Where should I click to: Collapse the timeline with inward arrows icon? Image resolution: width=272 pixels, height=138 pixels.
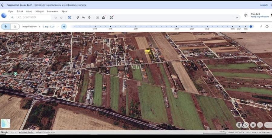click(x=261, y=27)
